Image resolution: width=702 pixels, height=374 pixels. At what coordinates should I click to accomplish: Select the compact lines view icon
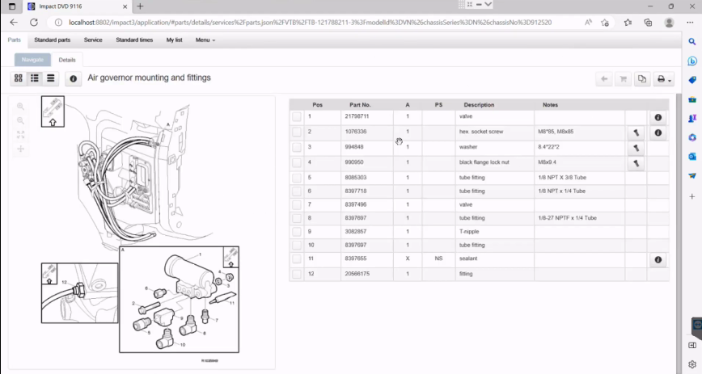[x=50, y=78]
